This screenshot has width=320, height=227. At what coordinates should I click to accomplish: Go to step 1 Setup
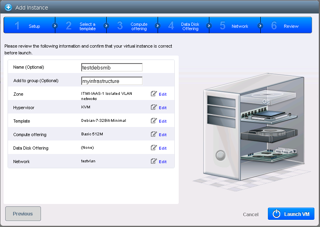click(29, 26)
